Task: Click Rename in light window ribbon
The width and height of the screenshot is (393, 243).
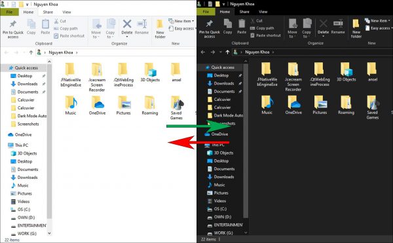Action: pyautogui.click(x=141, y=27)
